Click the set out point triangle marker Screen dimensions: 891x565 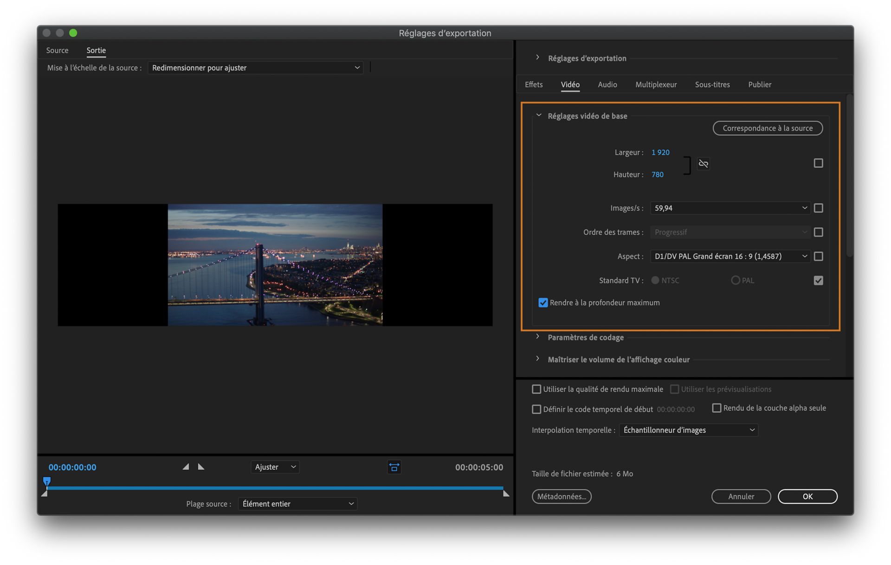pyautogui.click(x=201, y=467)
